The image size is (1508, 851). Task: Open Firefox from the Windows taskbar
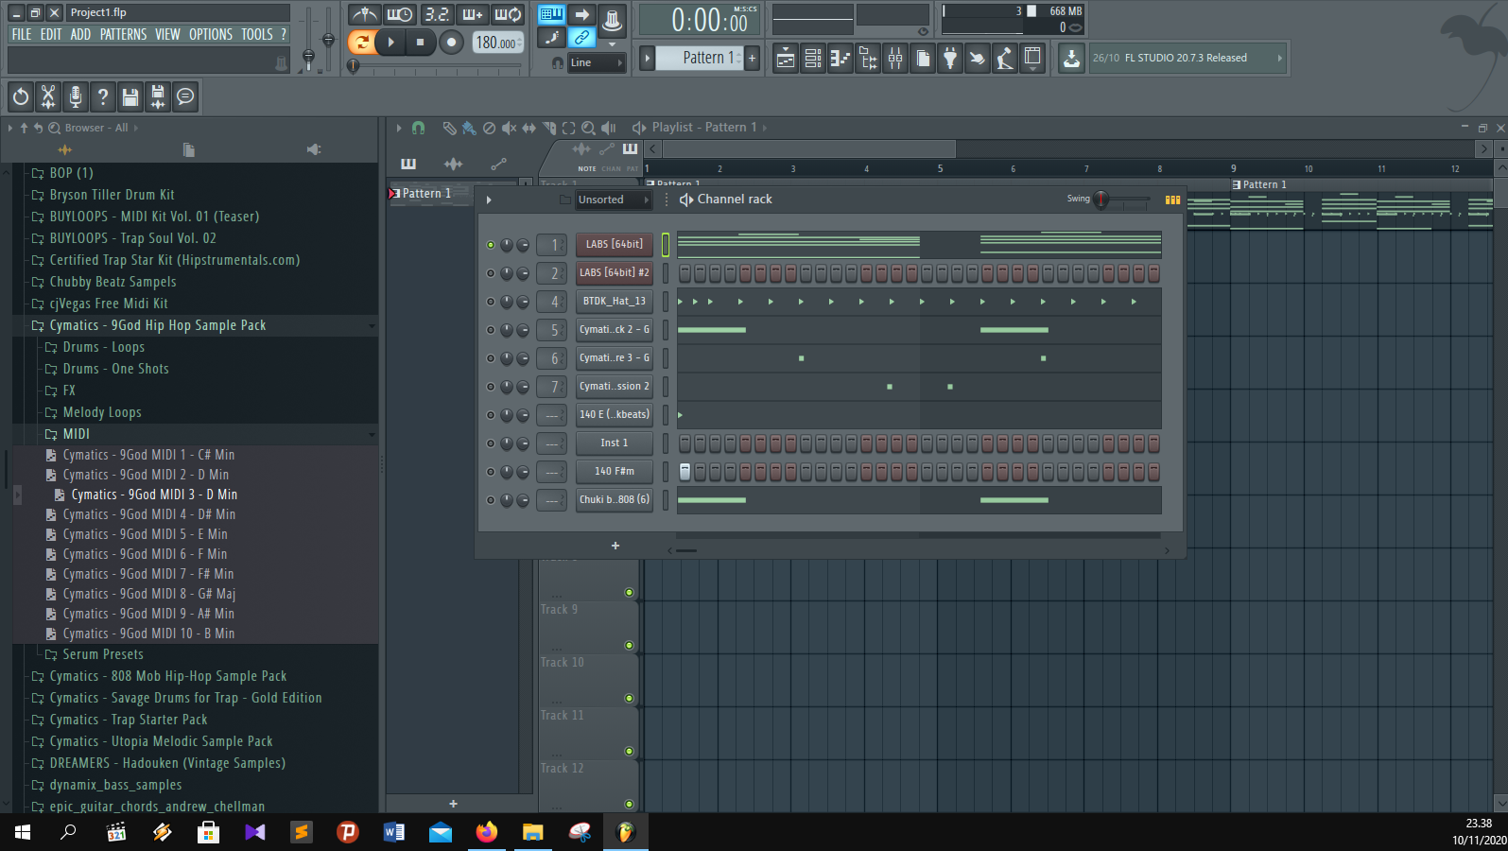pos(486,832)
